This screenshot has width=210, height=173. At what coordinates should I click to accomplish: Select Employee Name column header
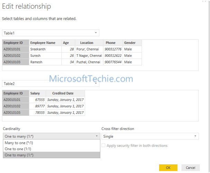[x=43, y=43]
